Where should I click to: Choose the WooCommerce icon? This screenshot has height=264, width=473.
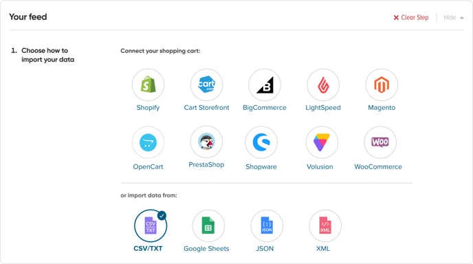(x=380, y=142)
